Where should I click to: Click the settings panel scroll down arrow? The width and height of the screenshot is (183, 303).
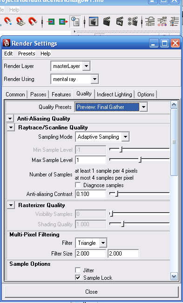click(x=174, y=276)
